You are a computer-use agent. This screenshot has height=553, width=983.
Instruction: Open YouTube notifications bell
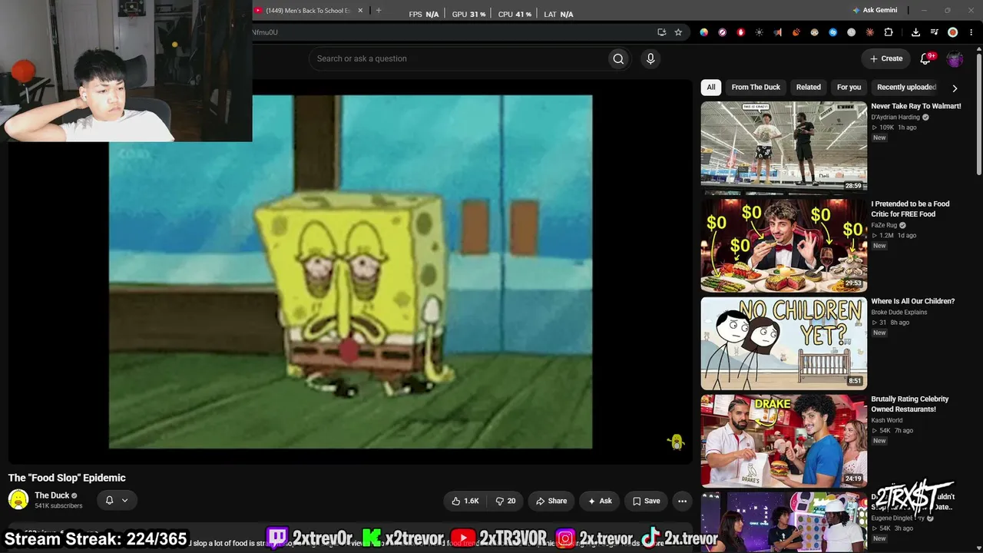(925, 58)
